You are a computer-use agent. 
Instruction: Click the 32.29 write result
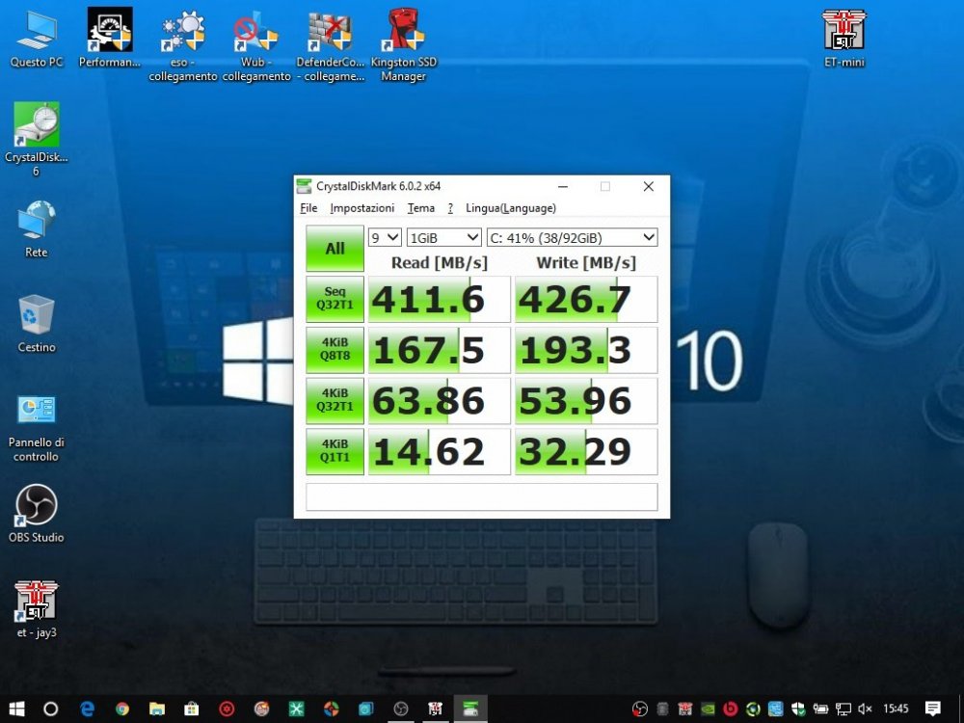(x=586, y=452)
